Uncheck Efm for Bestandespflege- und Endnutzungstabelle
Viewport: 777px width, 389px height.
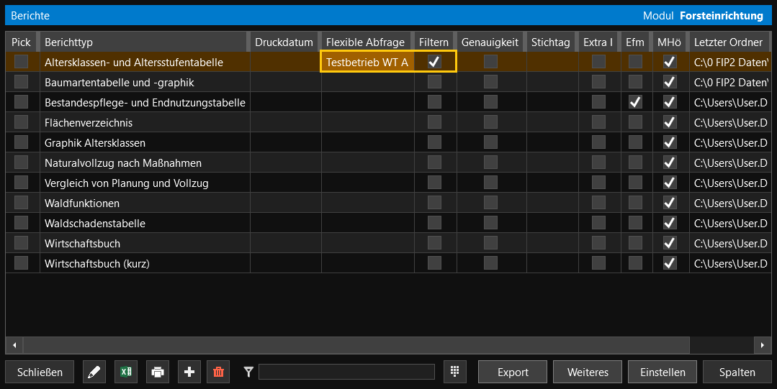click(635, 102)
